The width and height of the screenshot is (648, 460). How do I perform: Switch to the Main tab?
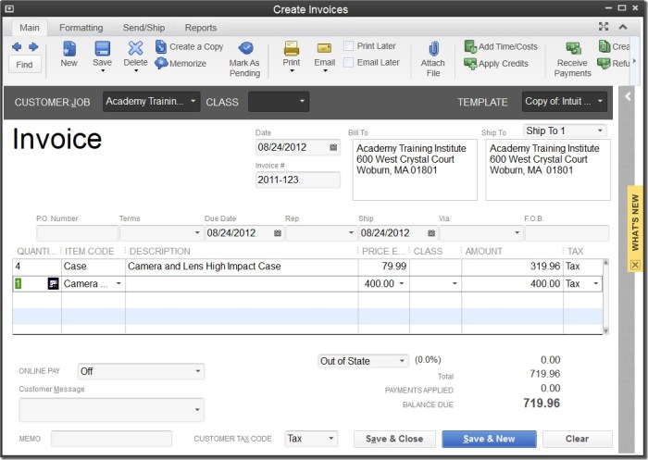pos(30,28)
